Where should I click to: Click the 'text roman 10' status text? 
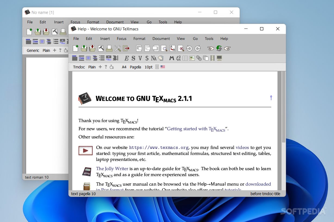[x=37, y=177]
